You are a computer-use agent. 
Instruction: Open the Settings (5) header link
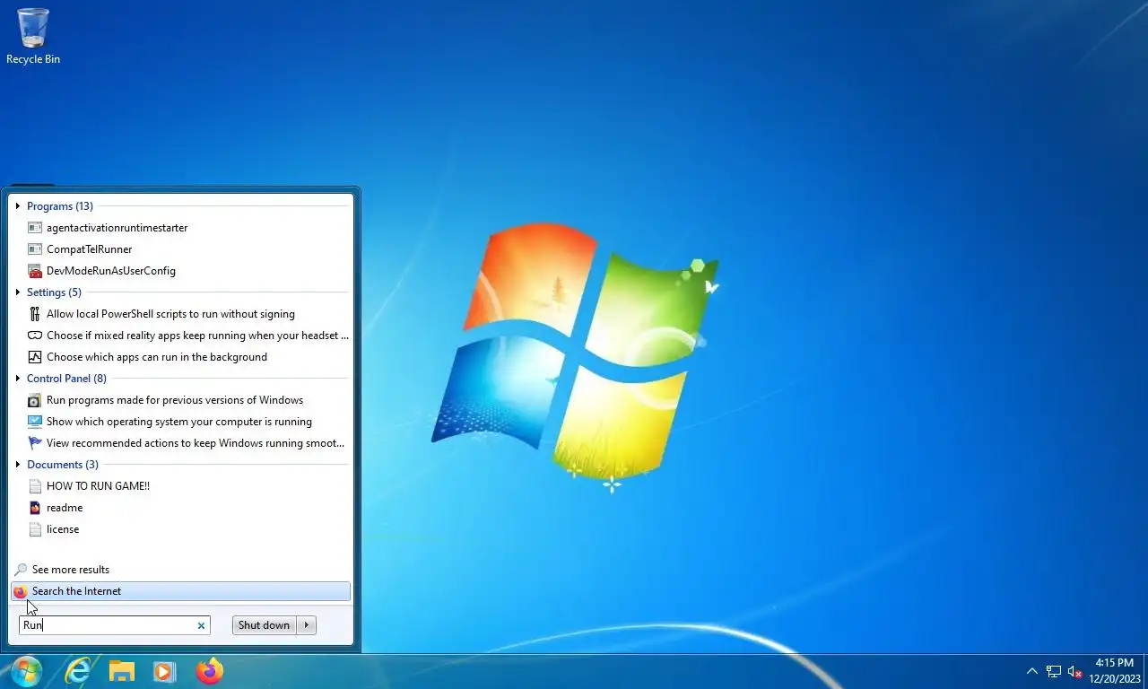[54, 292]
